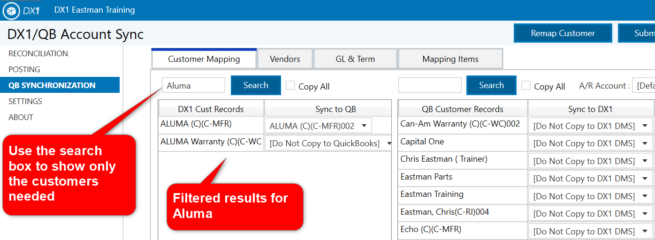Click the QB Customer Records column header
This screenshot has width=655, height=240.
tap(463, 109)
